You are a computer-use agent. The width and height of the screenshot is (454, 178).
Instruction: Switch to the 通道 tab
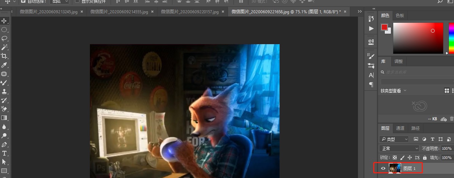[x=400, y=128]
